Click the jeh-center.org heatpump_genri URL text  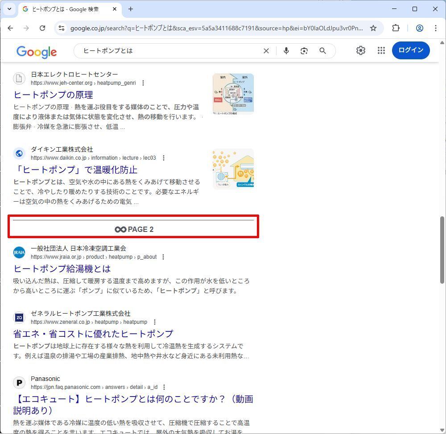pos(83,83)
